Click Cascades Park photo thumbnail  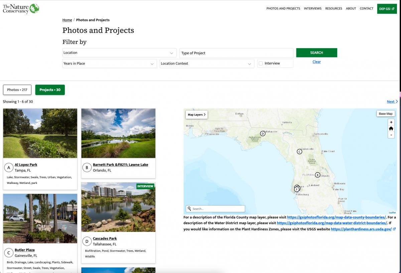tap(118, 207)
